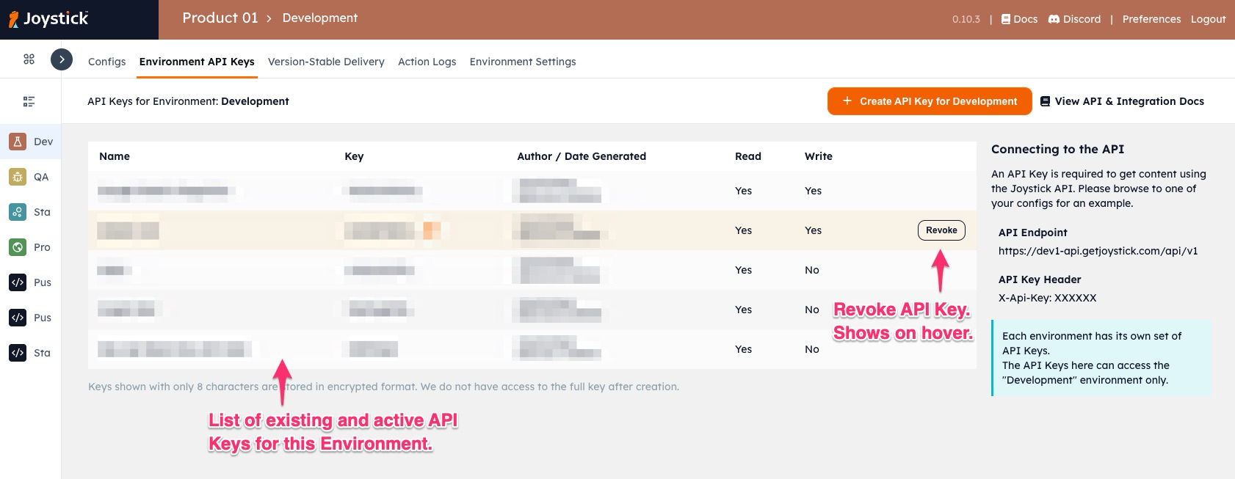Image resolution: width=1235 pixels, height=479 pixels.
Task: Open the Configs tab
Action: pyautogui.click(x=107, y=62)
